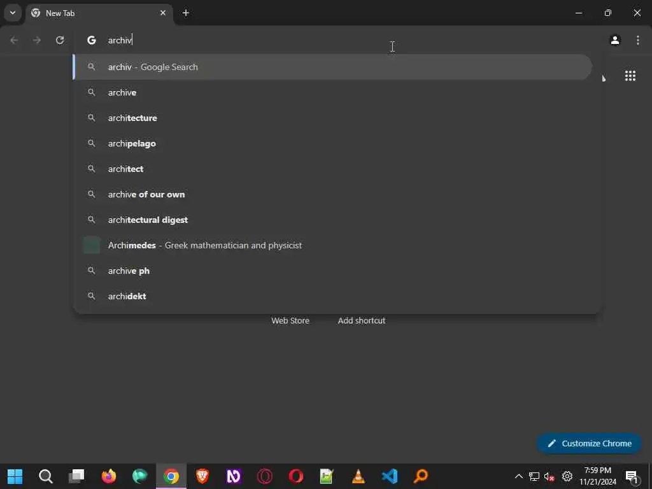Choose the 'architect' suggestion
Viewport: 652px width, 489px height.
[x=332, y=169]
